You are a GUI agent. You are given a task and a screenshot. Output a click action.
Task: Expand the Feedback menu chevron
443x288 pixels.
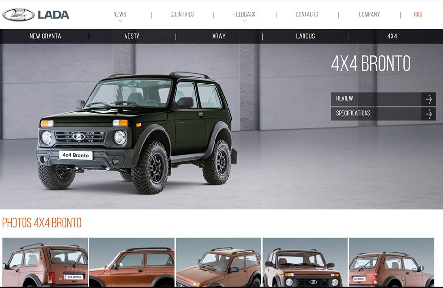pyautogui.click(x=245, y=21)
